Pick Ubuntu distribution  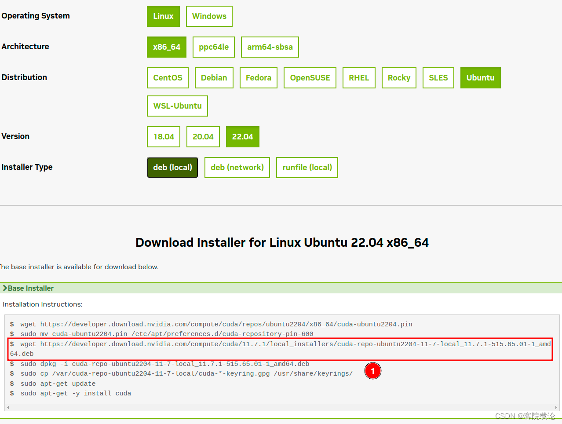click(481, 78)
